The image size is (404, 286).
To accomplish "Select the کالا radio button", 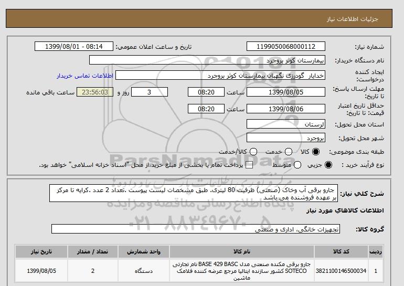I will point(316,152).
